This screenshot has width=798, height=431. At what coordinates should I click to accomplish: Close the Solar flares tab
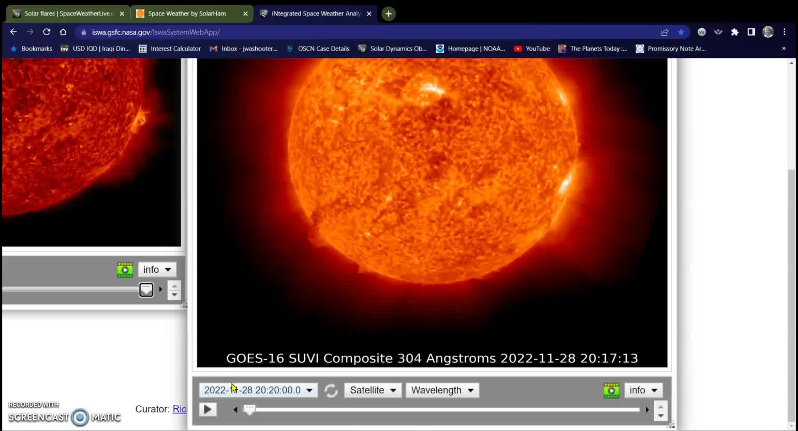coord(122,14)
